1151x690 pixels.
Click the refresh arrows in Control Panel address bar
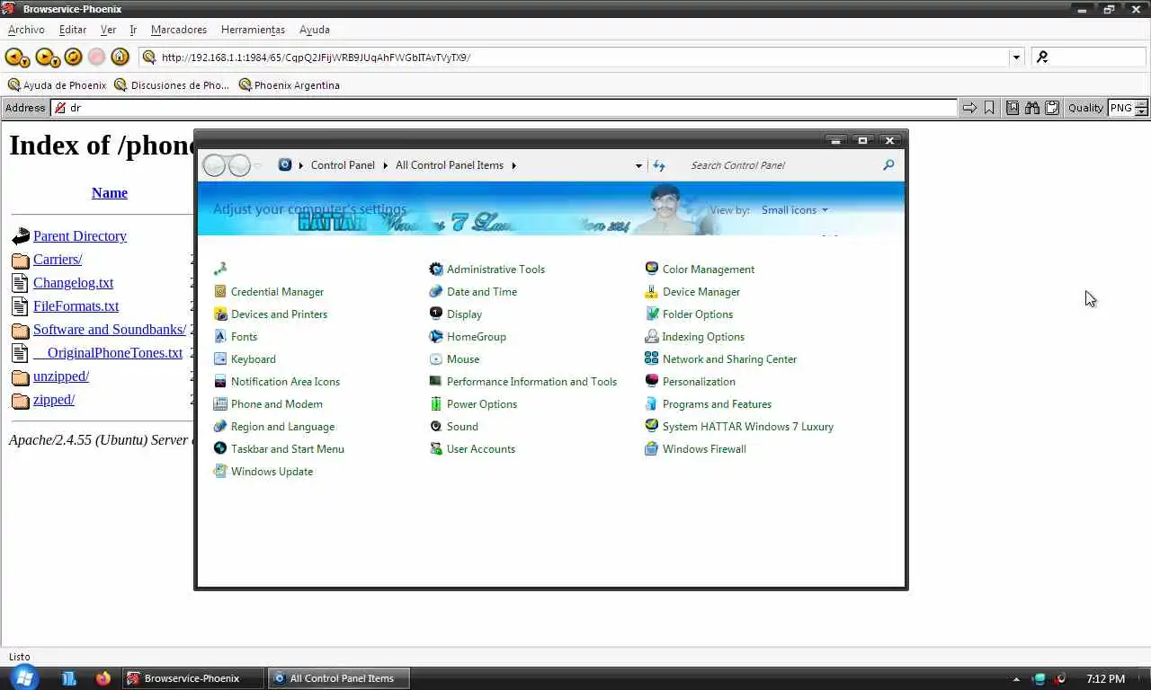tap(659, 165)
